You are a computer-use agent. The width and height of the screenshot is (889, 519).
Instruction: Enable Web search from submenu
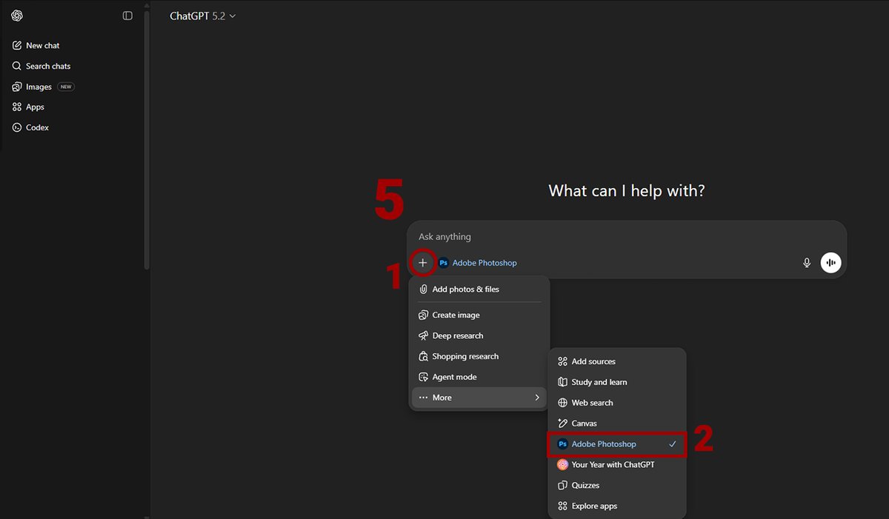[x=617, y=404]
